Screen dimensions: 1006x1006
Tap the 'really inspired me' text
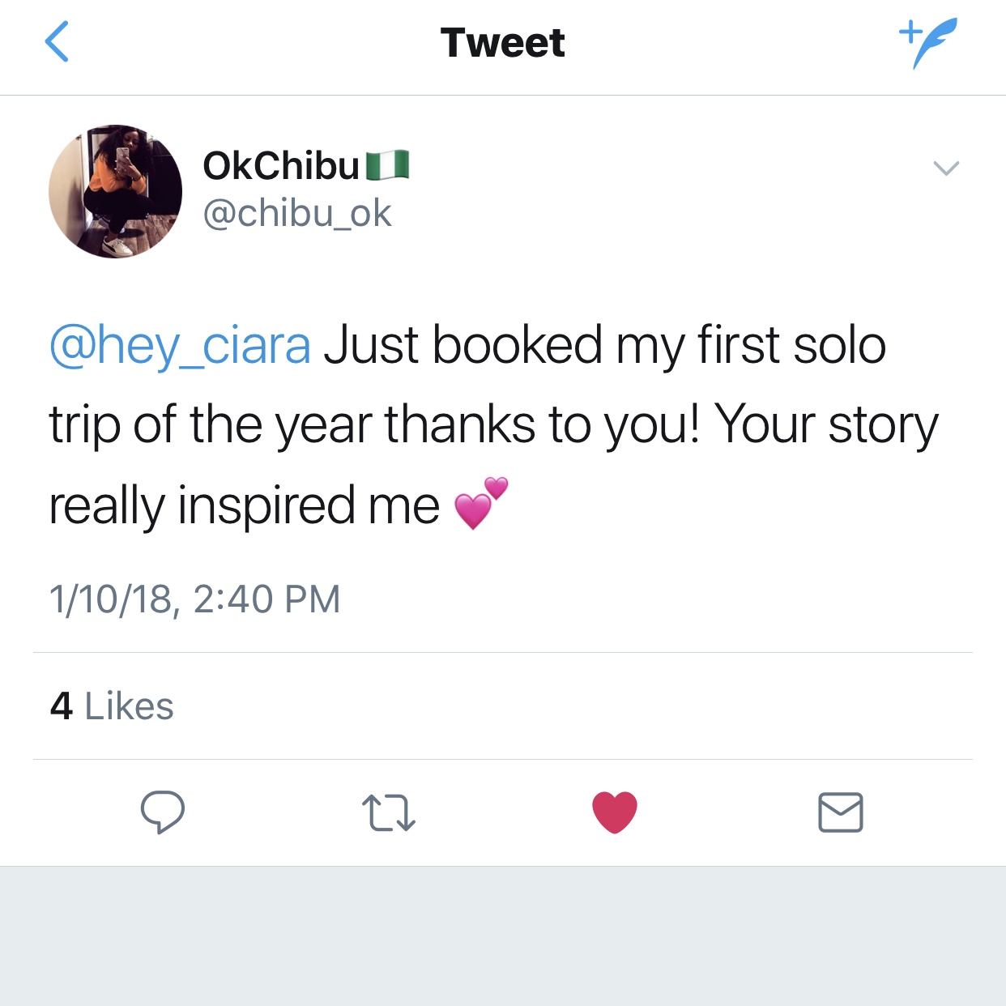tap(244, 506)
